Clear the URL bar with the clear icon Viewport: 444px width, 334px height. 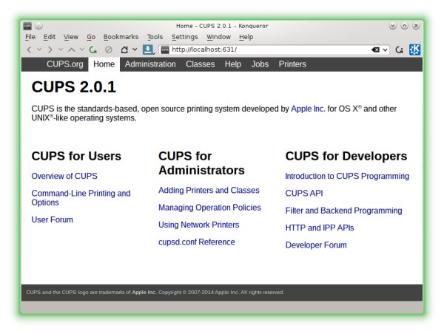[375, 50]
